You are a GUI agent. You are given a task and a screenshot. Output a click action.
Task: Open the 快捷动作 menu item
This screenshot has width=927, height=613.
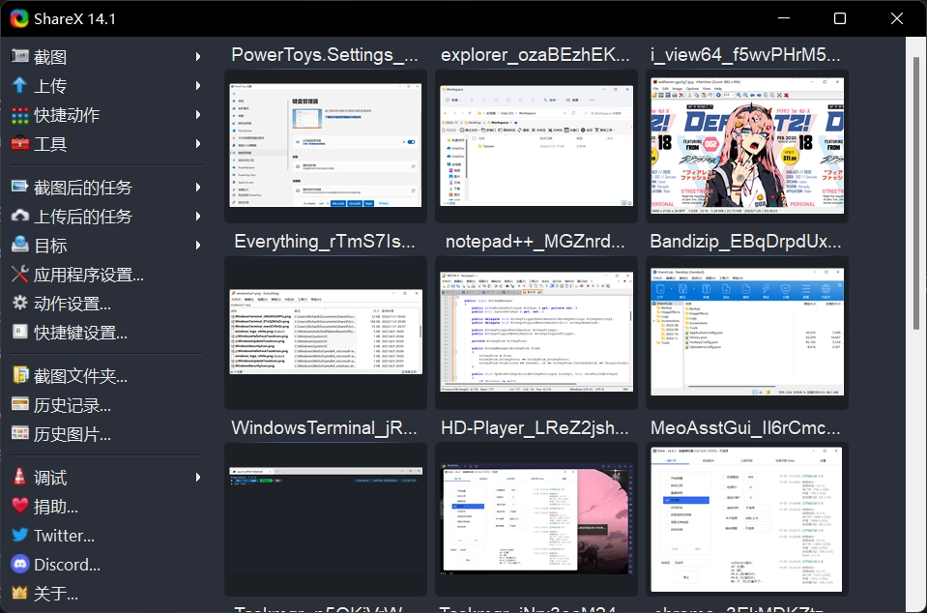(x=106, y=115)
